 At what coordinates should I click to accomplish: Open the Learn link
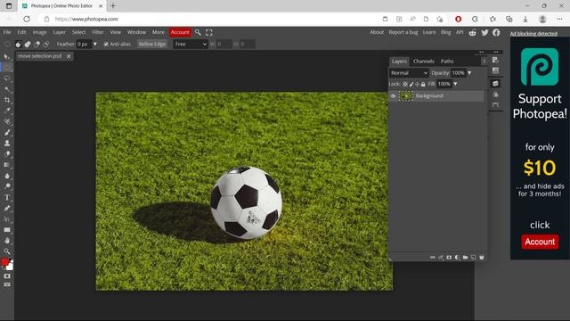click(x=429, y=32)
